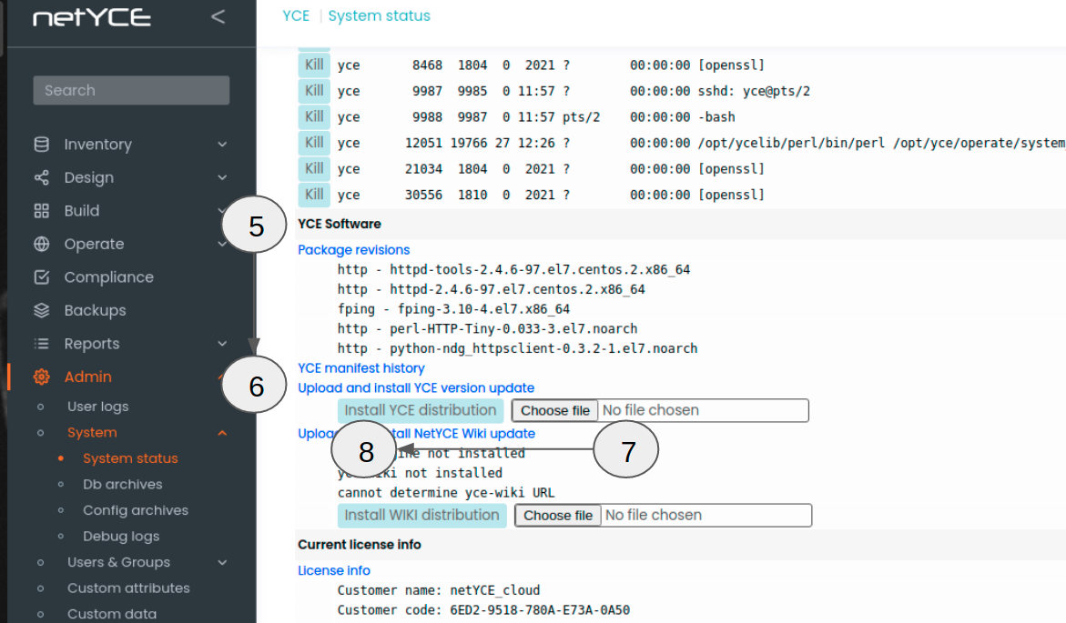Click Install YCE distribution button
The image size is (1066, 623).
click(x=421, y=410)
